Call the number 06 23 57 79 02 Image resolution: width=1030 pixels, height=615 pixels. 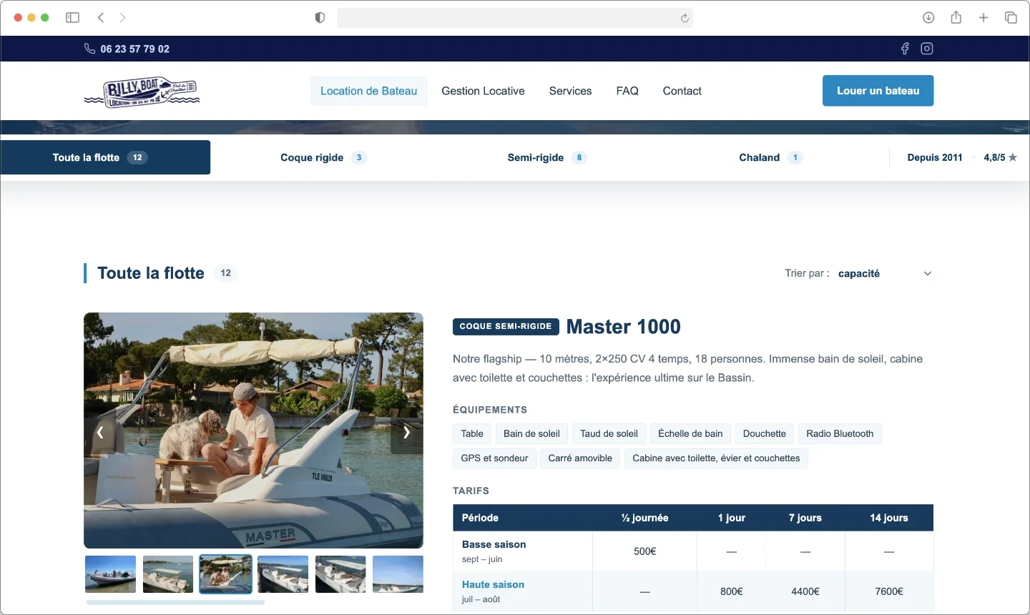135,49
